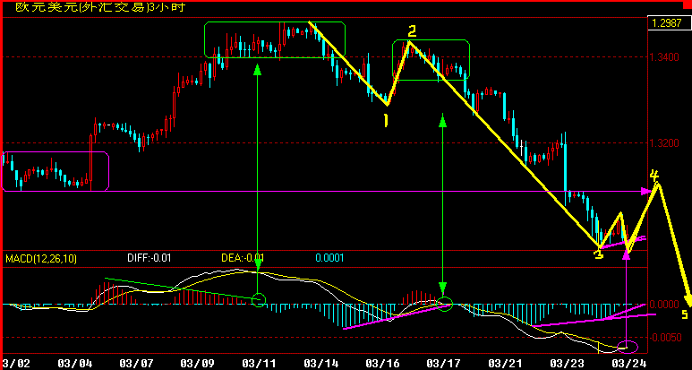Select the 03/23 date label
This screenshot has width=692, height=370.
pyautogui.click(x=567, y=363)
